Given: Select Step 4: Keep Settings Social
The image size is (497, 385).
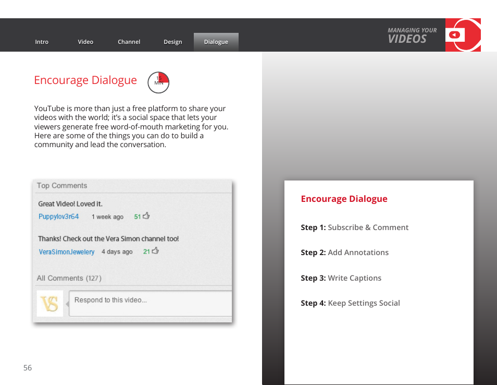Looking at the screenshot, I should pyautogui.click(x=350, y=303).
